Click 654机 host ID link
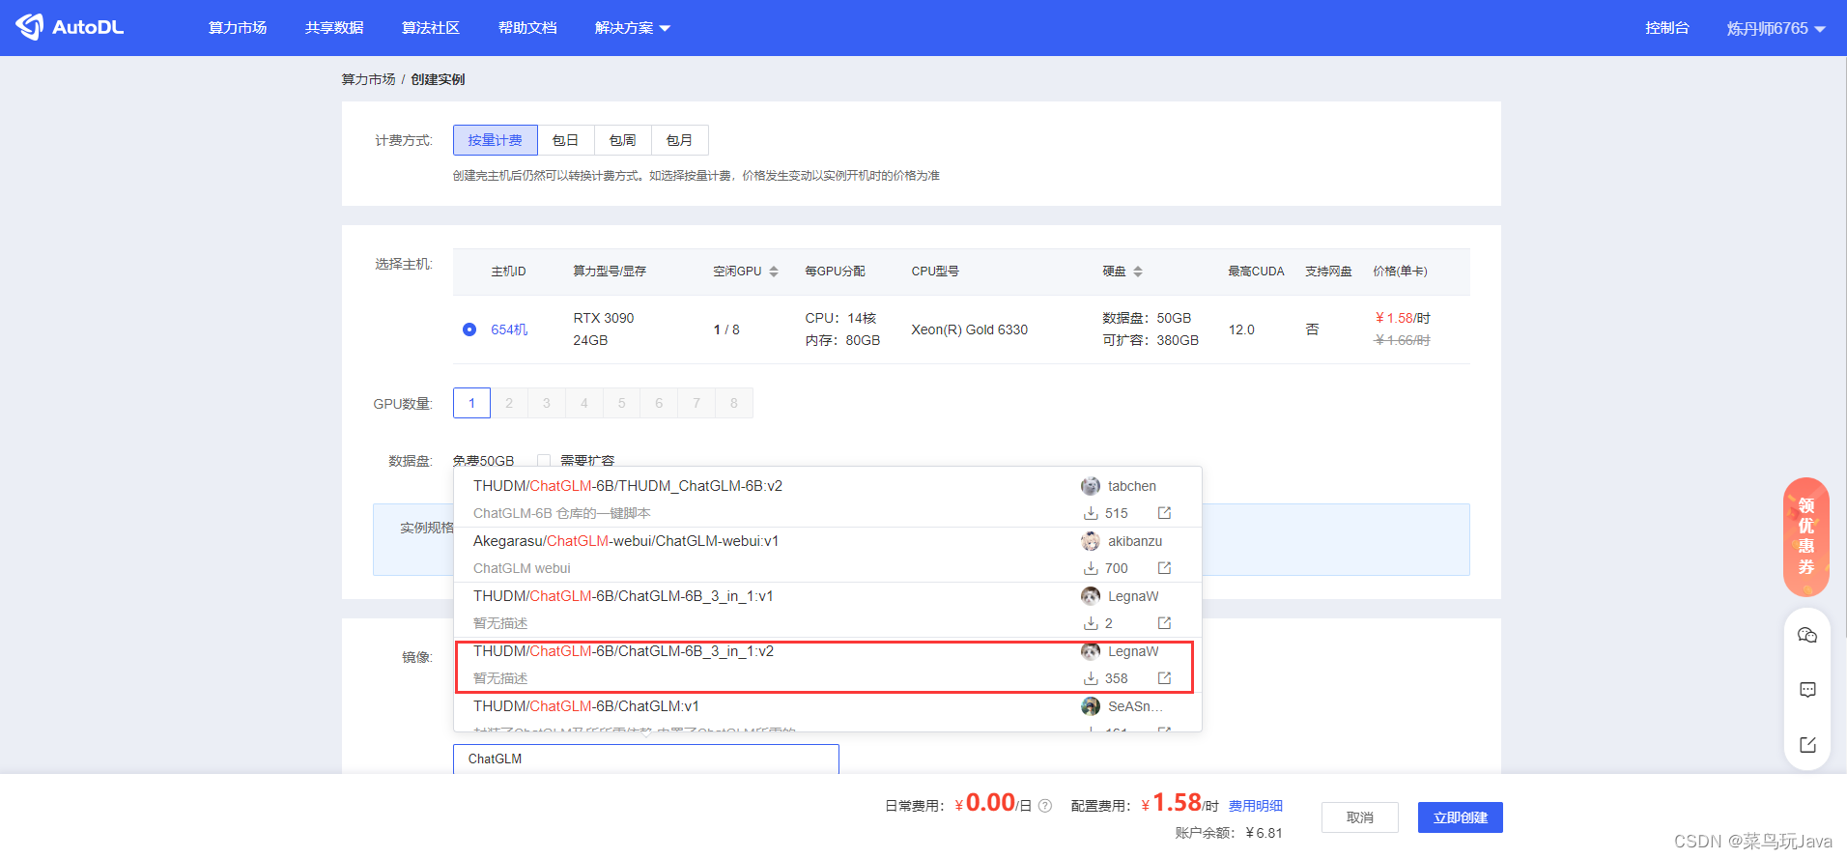Viewport: 1847px width, 859px height. [509, 329]
